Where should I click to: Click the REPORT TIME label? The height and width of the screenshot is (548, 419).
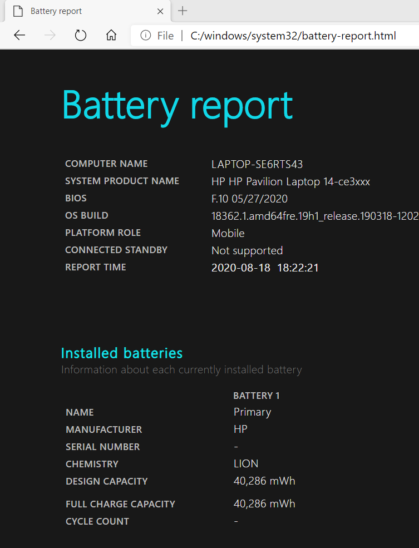(x=95, y=267)
